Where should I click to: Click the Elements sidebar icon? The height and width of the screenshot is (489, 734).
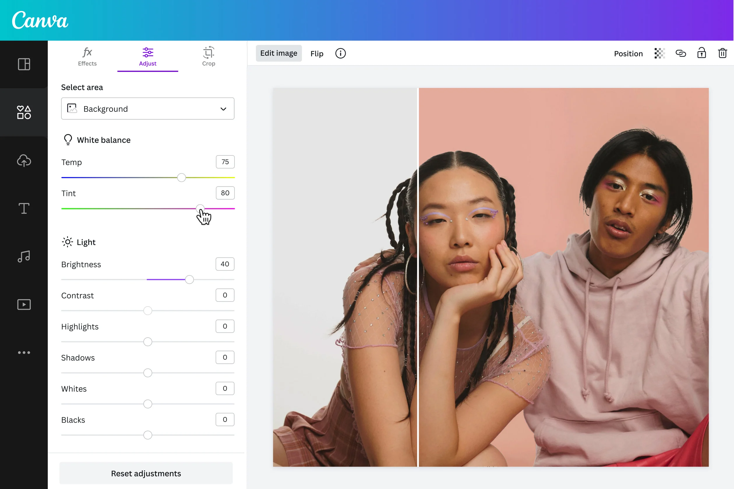(x=24, y=112)
